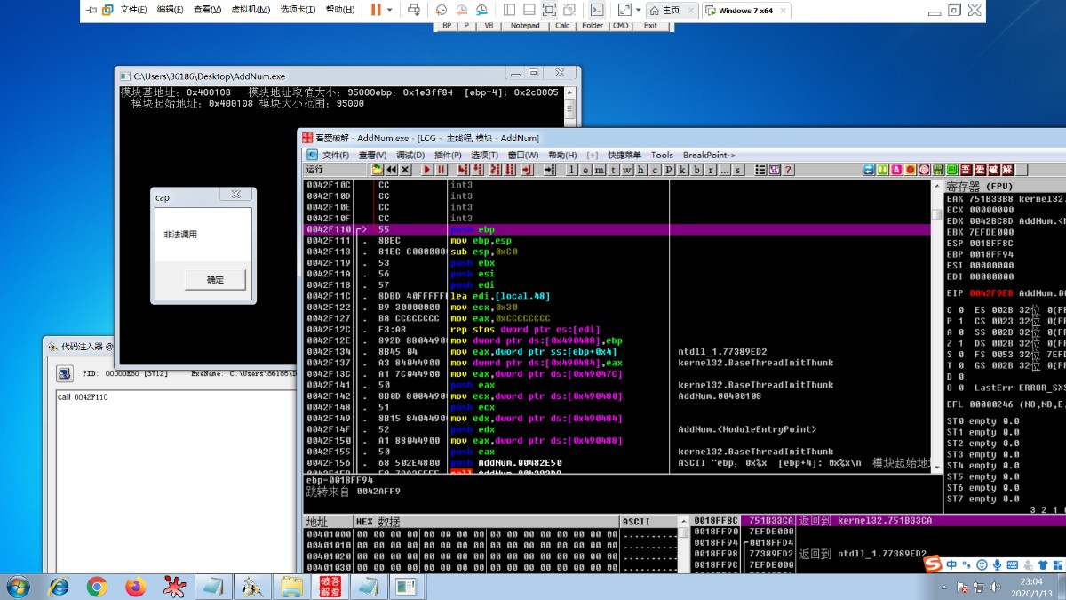
Task: Click the Step Over debugger icon
Action: pyautogui.click(x=476, y=170)
